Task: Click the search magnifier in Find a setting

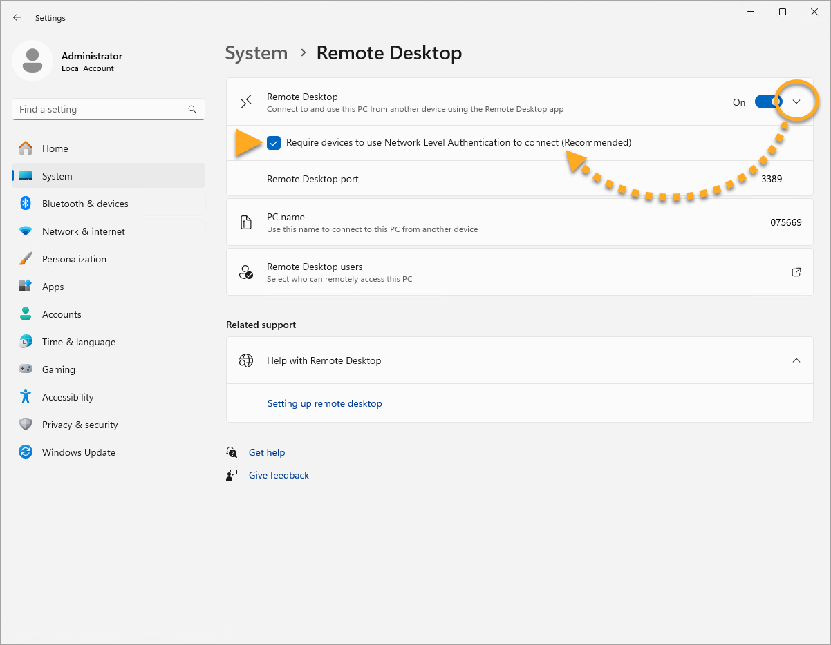Action: 192,109
